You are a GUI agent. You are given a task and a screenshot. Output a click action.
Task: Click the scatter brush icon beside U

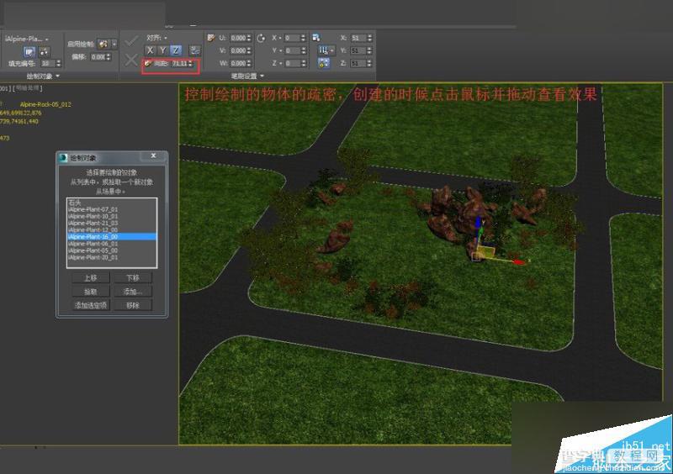tap(211, 38)
